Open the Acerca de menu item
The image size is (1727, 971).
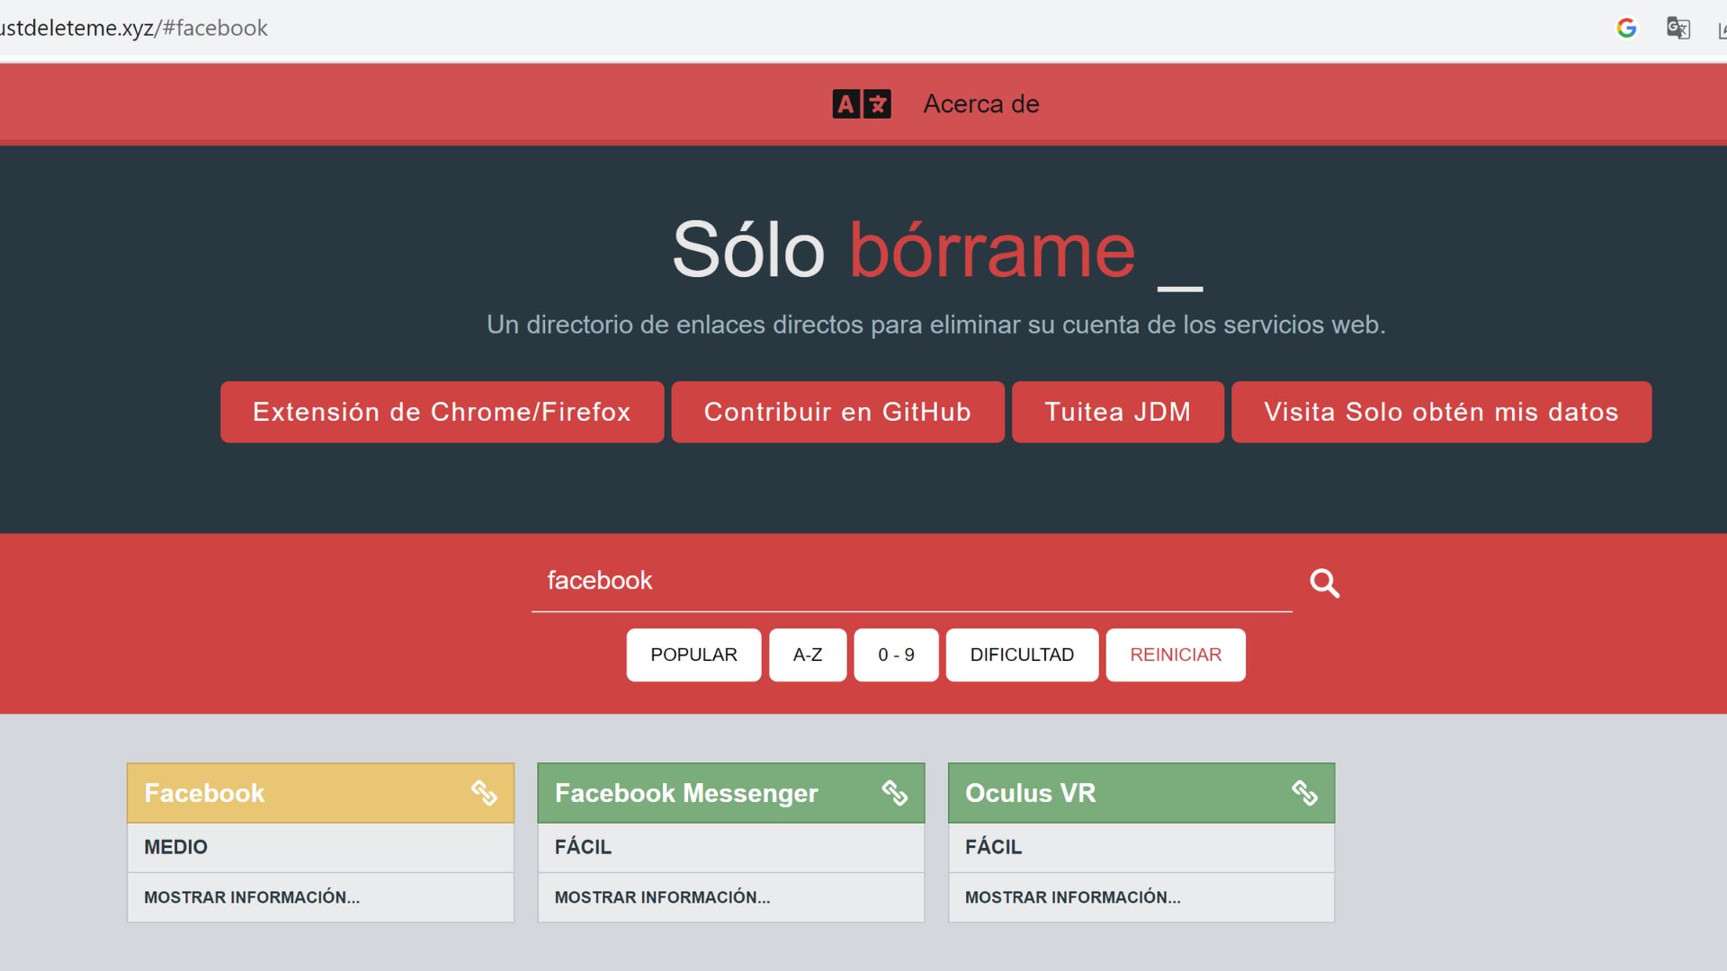click(x=980, y=104)
